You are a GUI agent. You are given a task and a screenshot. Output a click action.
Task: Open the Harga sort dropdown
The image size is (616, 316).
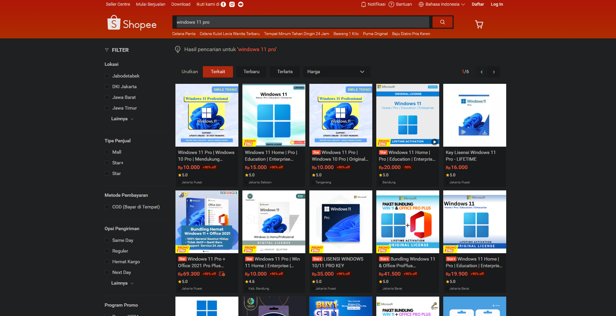336,72
